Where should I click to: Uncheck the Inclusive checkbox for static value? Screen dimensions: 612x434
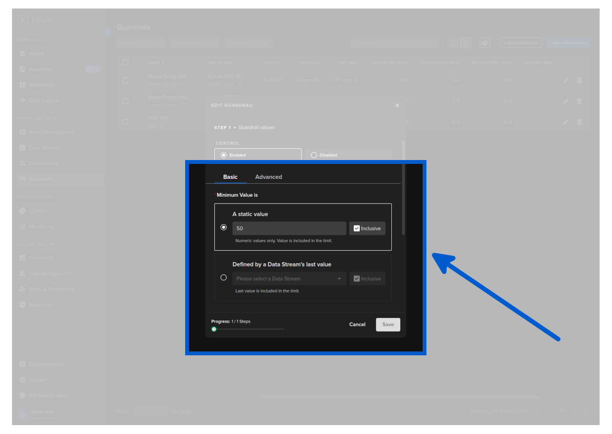click(x=357, y=229)
